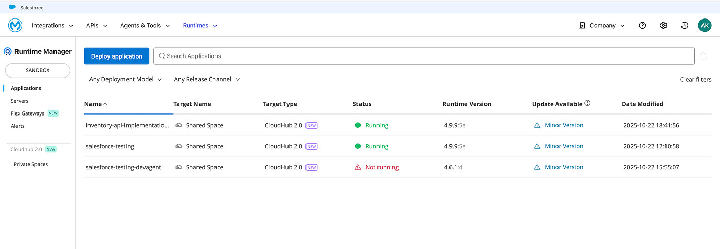
Task: Expand the Runtimes menu
Action: point(200,25)
